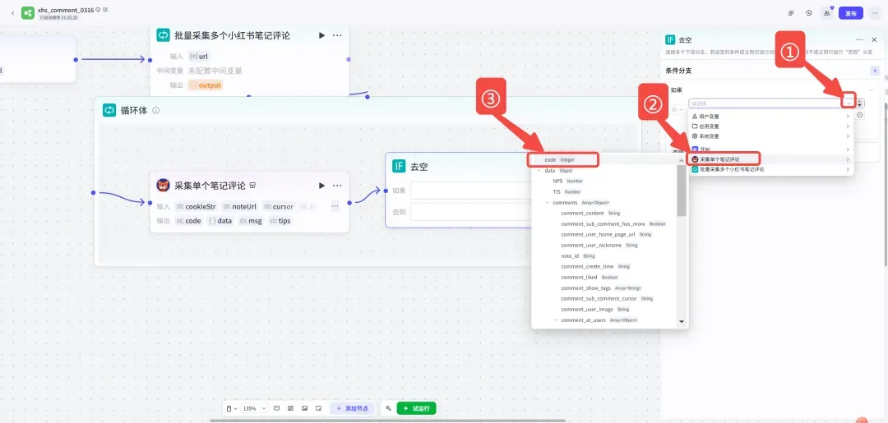Click the 如果 field in 去空 node
Screen dimensions: 888x423
(x=471, y=191)
